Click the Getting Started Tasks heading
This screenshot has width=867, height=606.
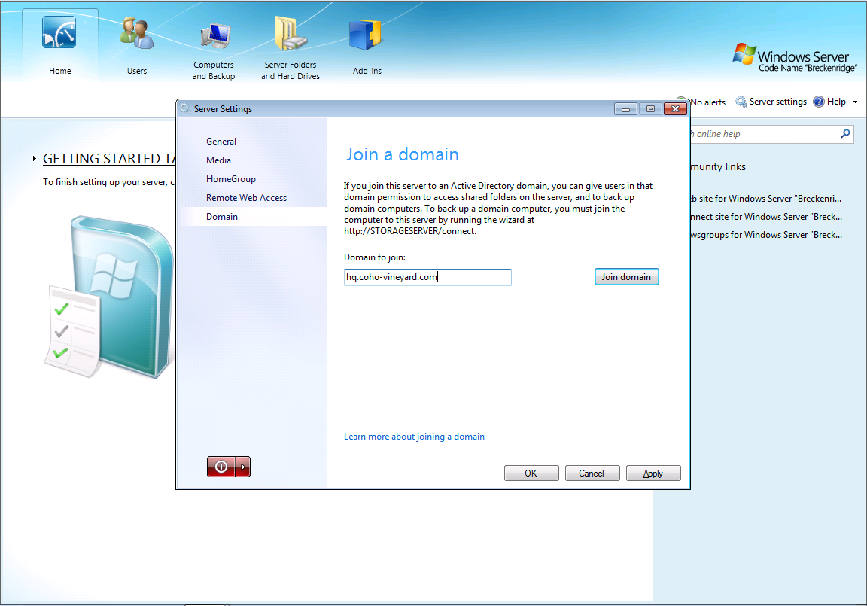click(109, 159)
